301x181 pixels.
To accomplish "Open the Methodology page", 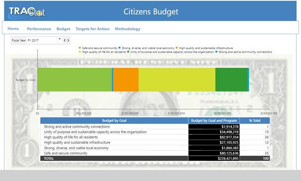I will coord(128,29).
